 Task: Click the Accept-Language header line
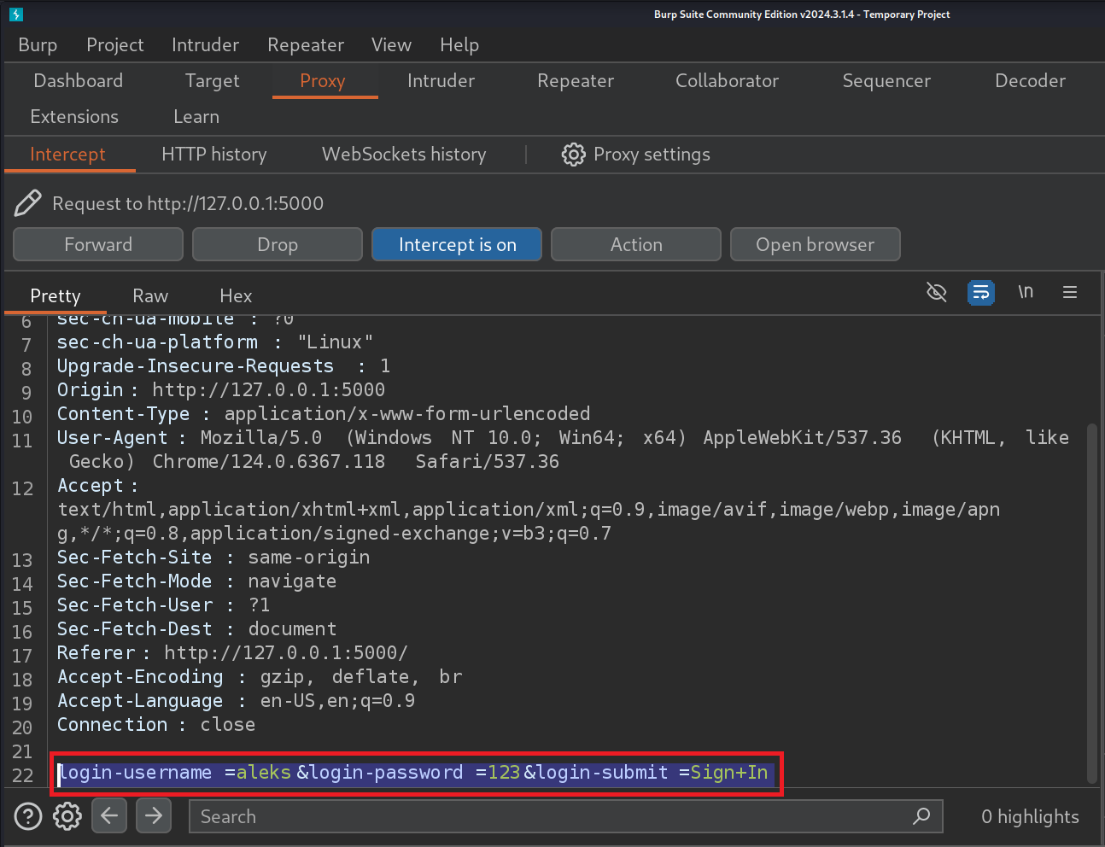click(237, 700)
